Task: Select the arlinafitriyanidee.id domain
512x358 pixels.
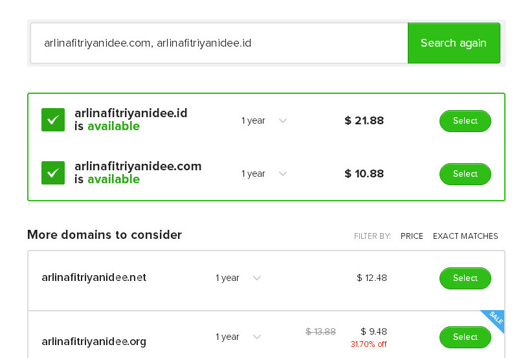Action: (x=465, y=121)
